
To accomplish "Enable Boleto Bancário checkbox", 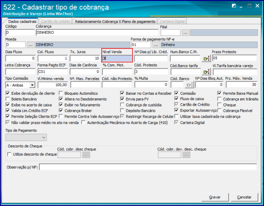I will coord(8,99).
